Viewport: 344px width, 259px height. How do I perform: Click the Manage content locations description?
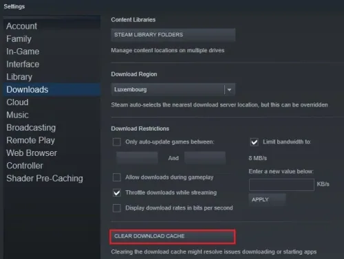[168, 50]
